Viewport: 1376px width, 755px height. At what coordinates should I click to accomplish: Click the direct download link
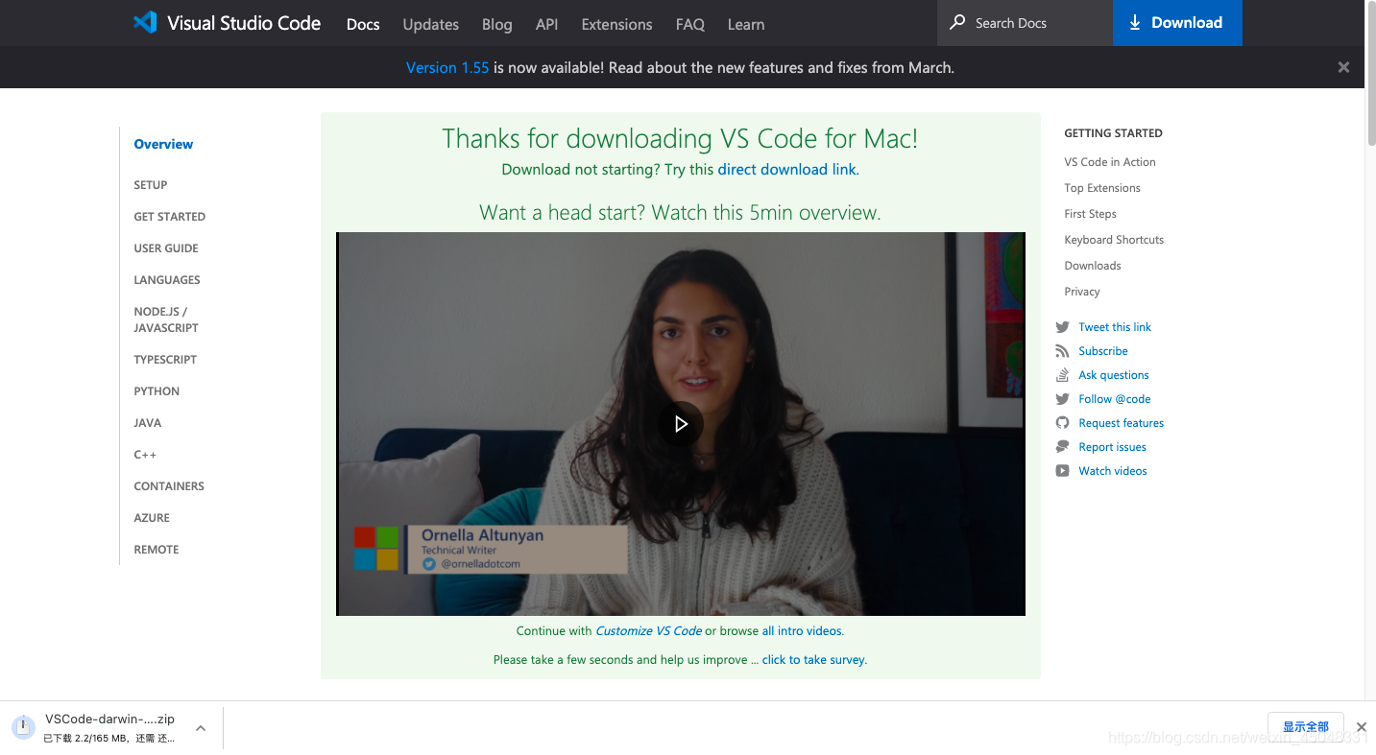click(x=787, y=169)
